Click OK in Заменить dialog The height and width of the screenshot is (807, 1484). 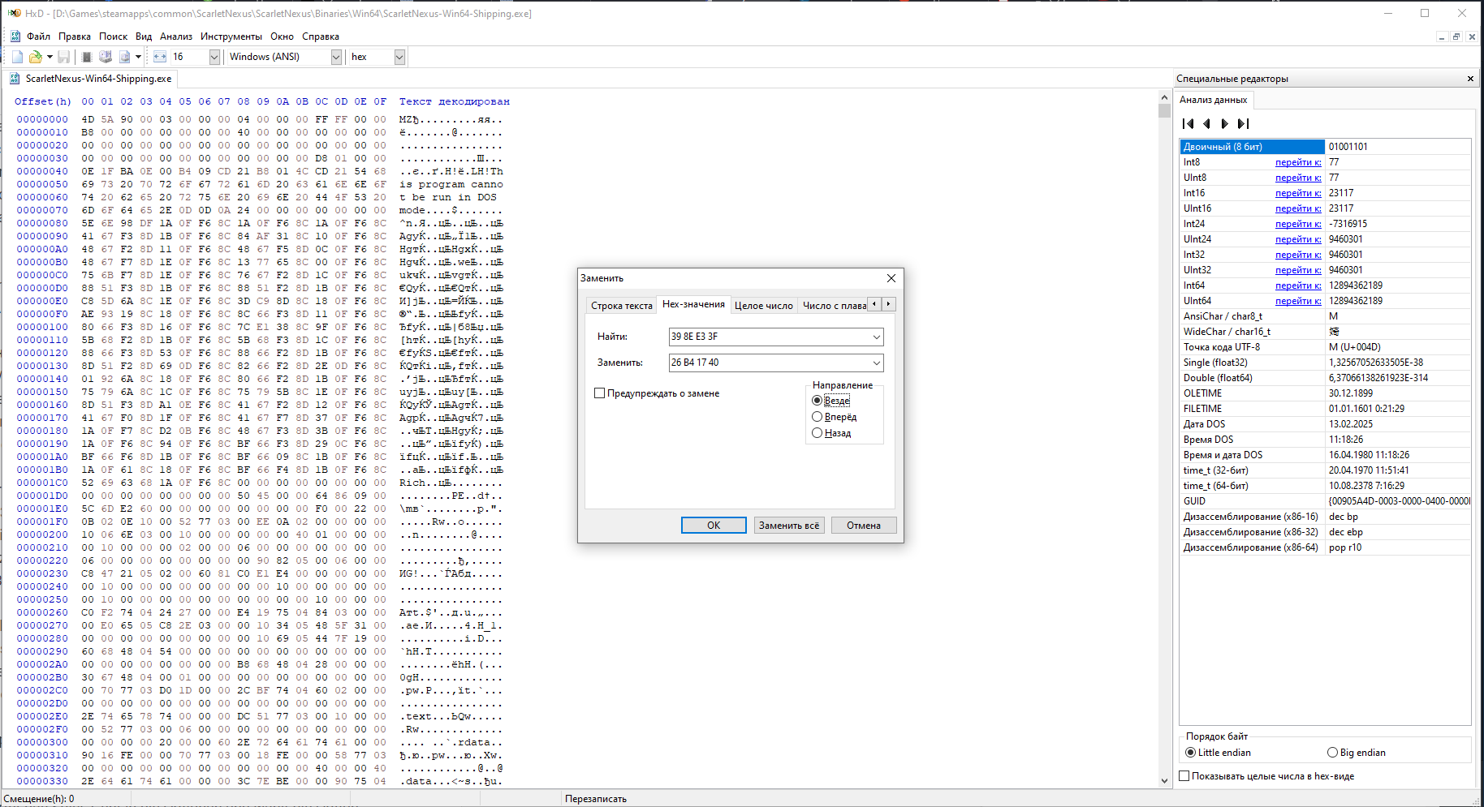(x=714, y=526)
